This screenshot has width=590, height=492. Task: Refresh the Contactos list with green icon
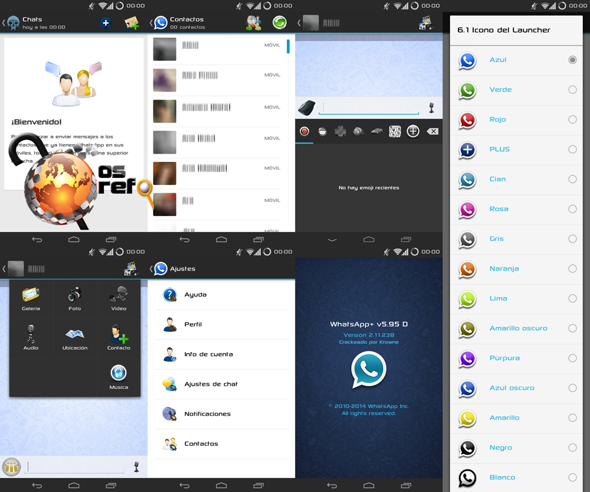pyautogui.click(x=280, y=22)
